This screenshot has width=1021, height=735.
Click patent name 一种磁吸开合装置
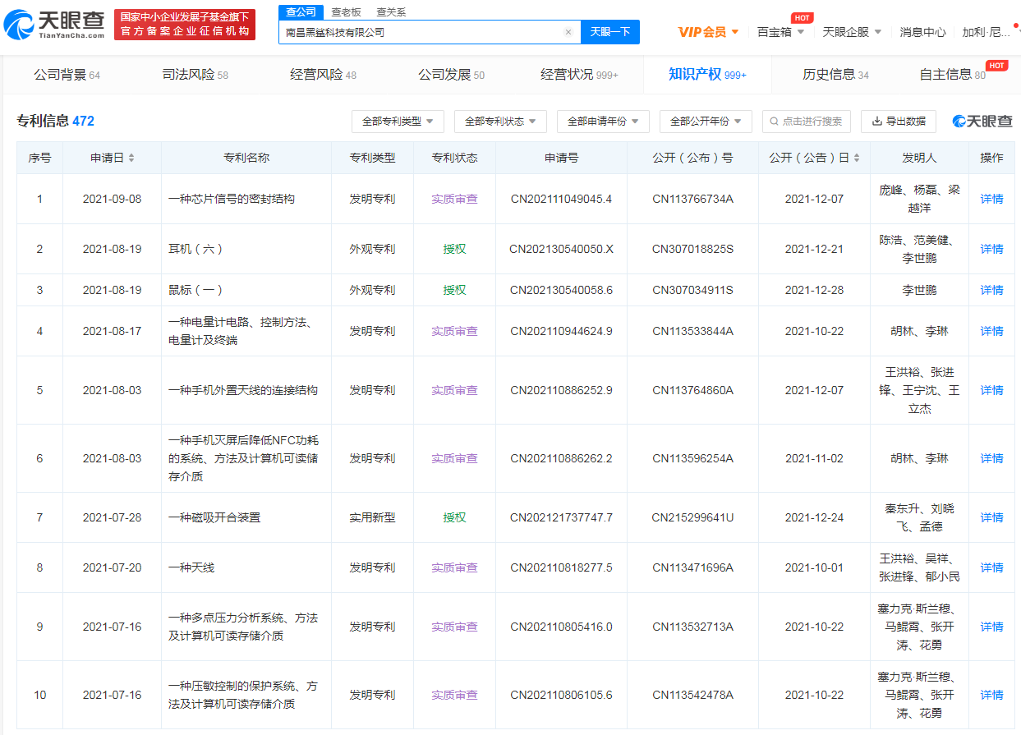coord(214,517)
